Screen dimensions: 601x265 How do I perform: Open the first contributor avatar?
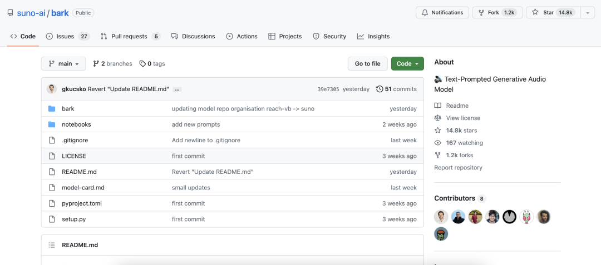click(x=441, y=217)
